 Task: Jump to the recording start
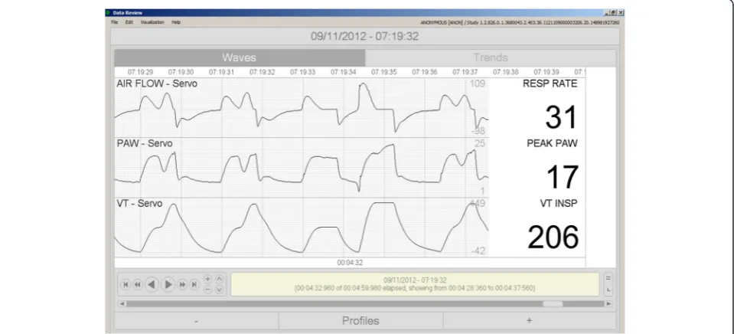[x=126, y=284]
